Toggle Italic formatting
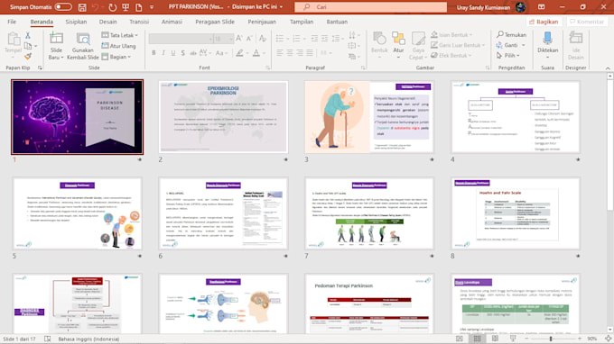The image size is (614, 344). (163, 53)
